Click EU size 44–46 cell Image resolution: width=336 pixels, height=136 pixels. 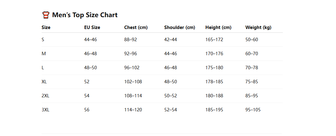coord(90,40)
